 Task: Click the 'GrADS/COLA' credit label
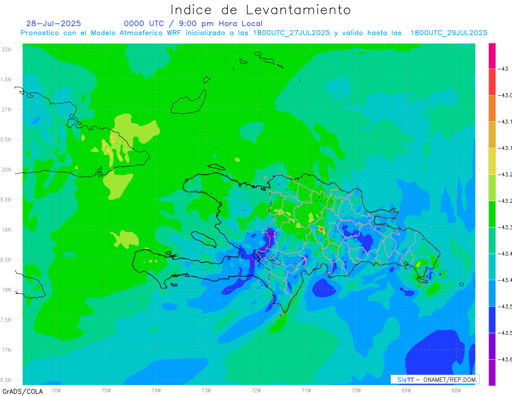pyautogui.click(x=23, y=391)
